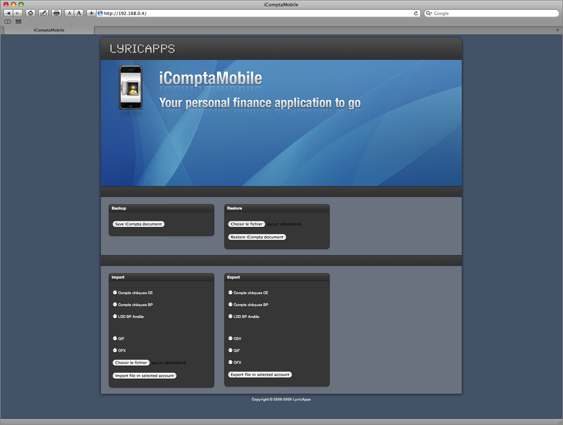
Task: Select LDD BP Amélie under Export
Action: (230, 316)
